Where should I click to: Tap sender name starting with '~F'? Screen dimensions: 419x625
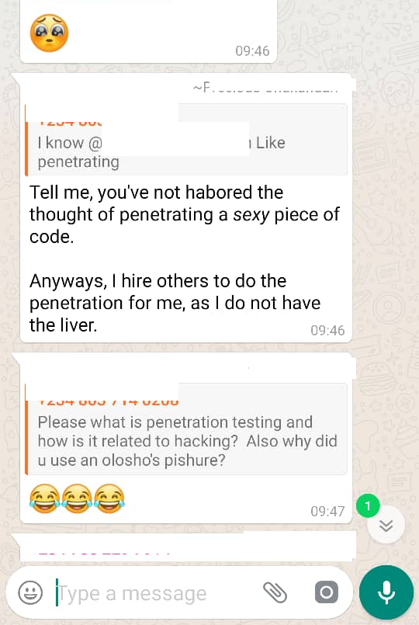(265, 87)
